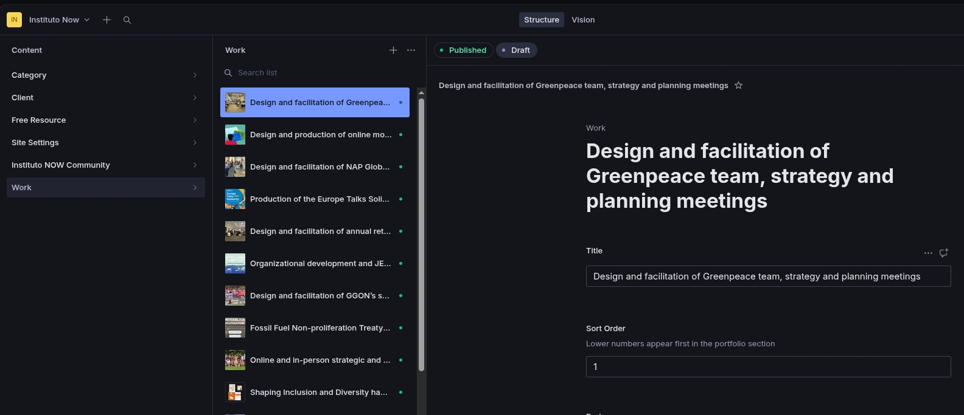Click the yellow IN workspace logo

[x=14, y=20]
